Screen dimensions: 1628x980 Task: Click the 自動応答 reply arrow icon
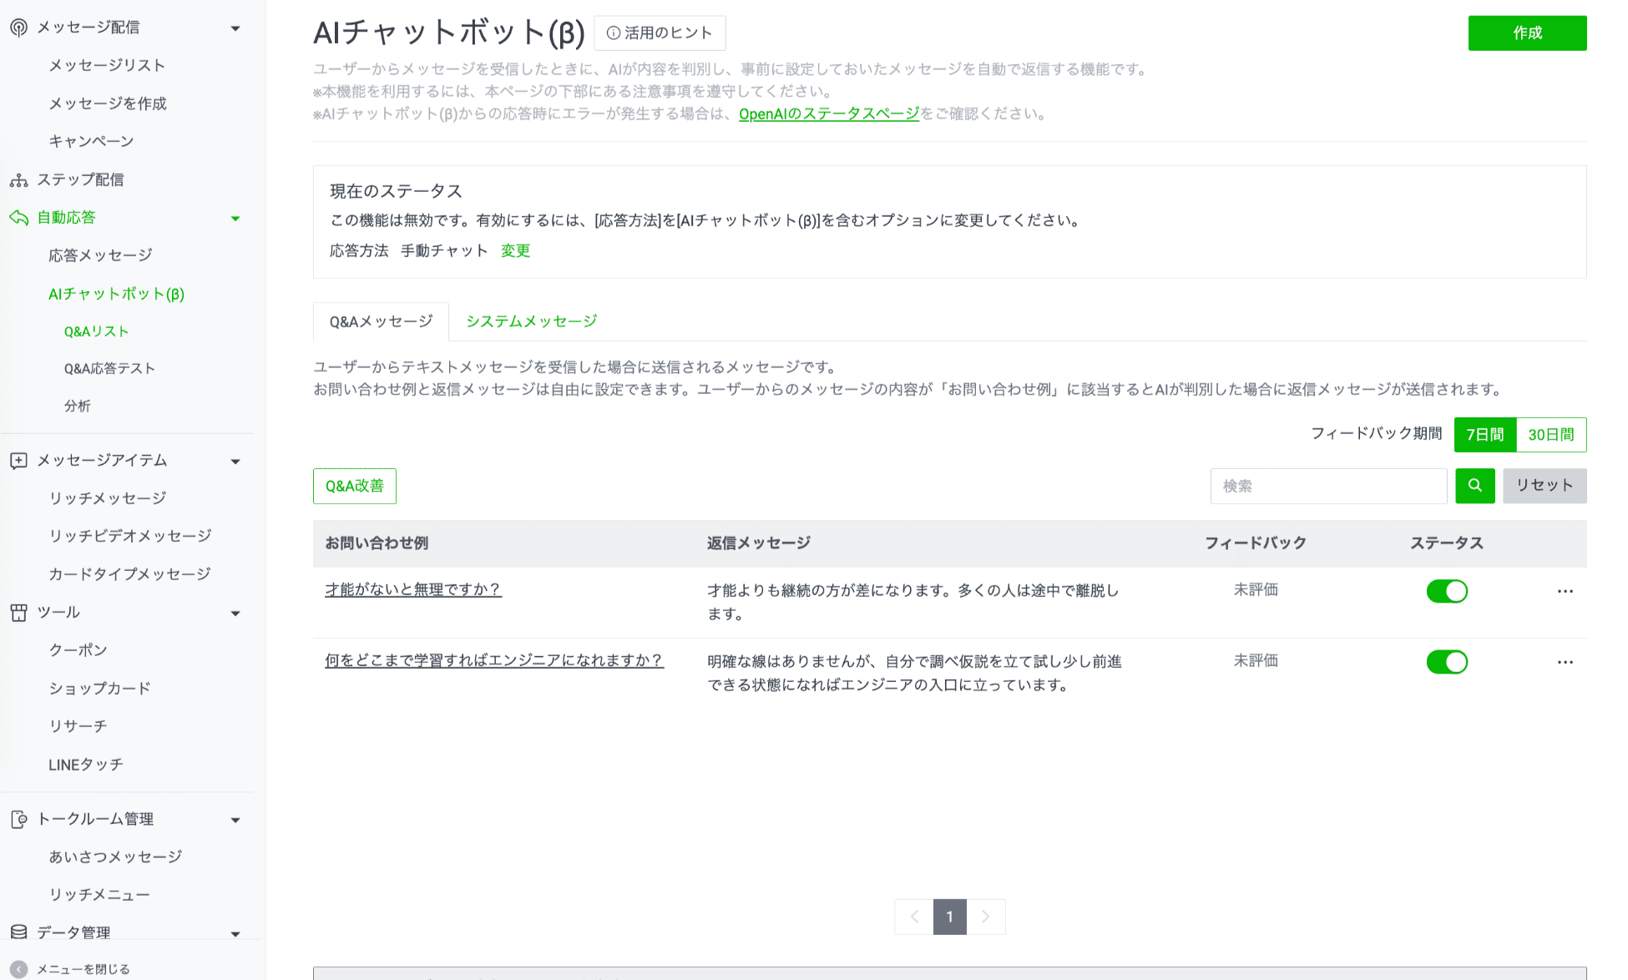(x=17, y=217)
